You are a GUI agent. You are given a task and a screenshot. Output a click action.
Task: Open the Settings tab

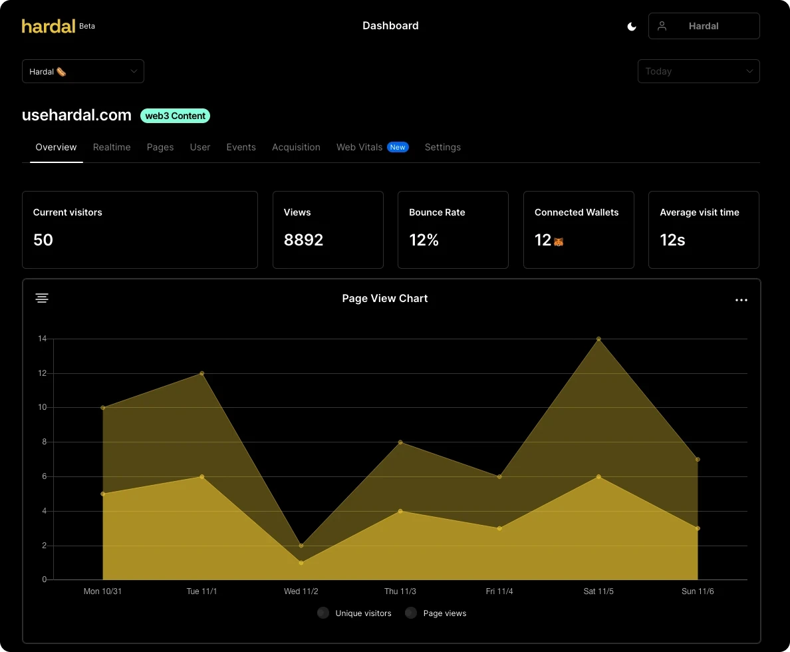click(x=442, y=147)
